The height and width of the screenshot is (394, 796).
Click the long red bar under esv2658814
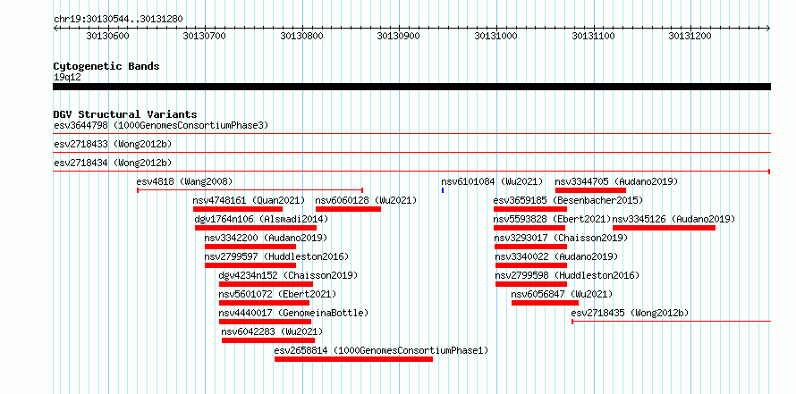click(354, 359)
